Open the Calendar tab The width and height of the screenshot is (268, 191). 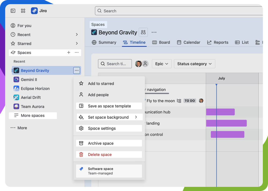[x=189, y=42]
